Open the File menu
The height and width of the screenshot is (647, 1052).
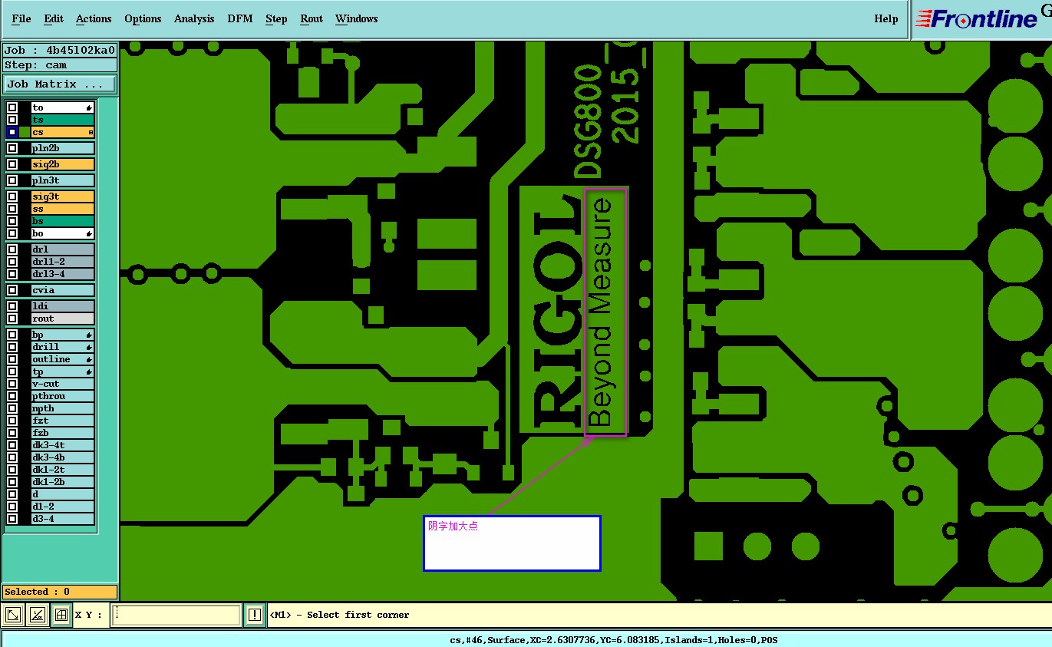(21, 18)
